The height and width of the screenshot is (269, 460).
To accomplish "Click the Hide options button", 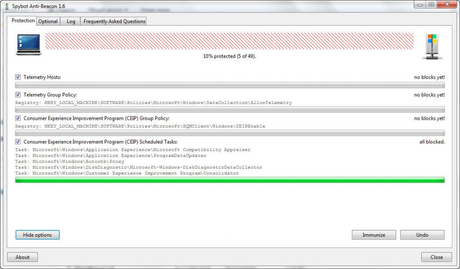I will pyautogui.click(x=38, y=235).
